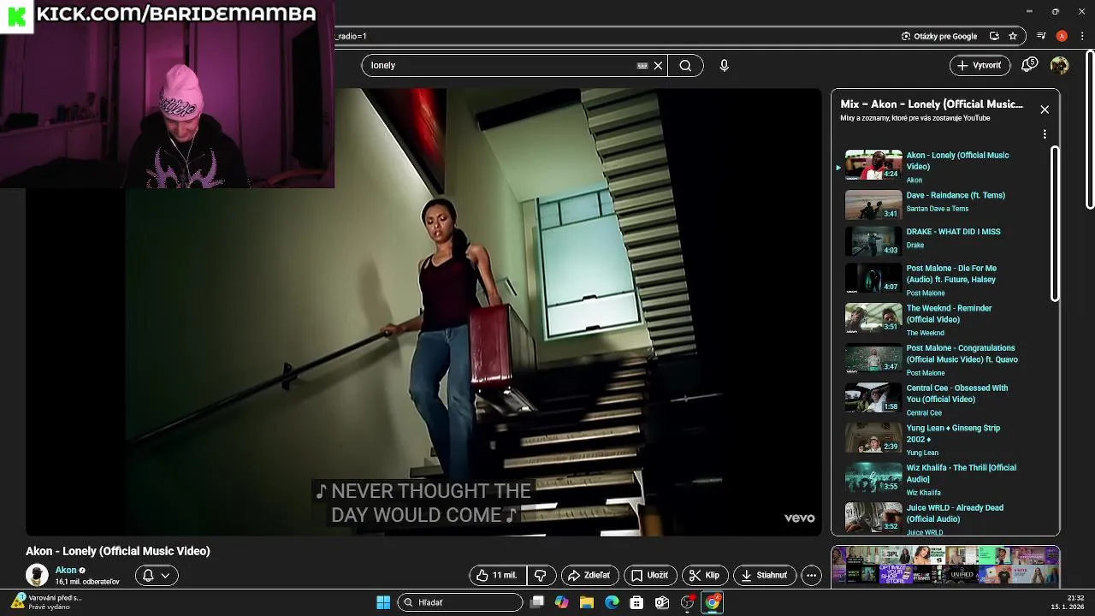Open File Explorer from the taskbar

point(587,602)
